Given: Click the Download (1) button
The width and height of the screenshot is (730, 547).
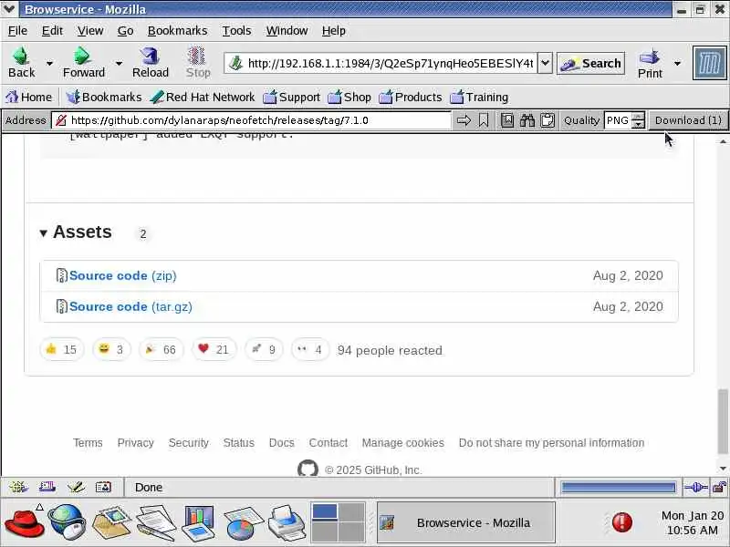Looking at the screenshot, I should pos(688,120).
